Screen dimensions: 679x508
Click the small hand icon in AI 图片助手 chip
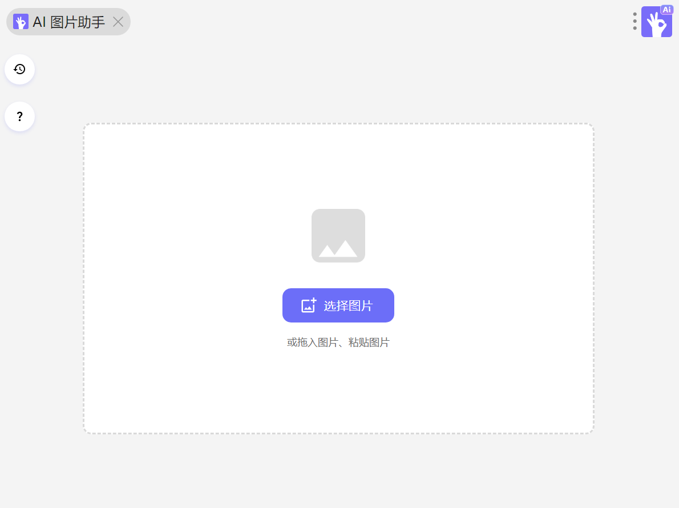click(x=21, y=22)
